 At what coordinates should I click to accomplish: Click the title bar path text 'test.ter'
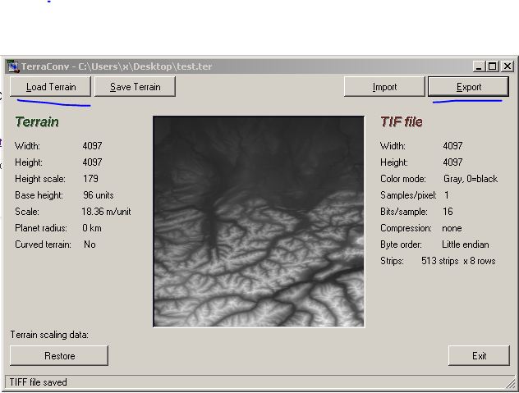click(195, 66)
